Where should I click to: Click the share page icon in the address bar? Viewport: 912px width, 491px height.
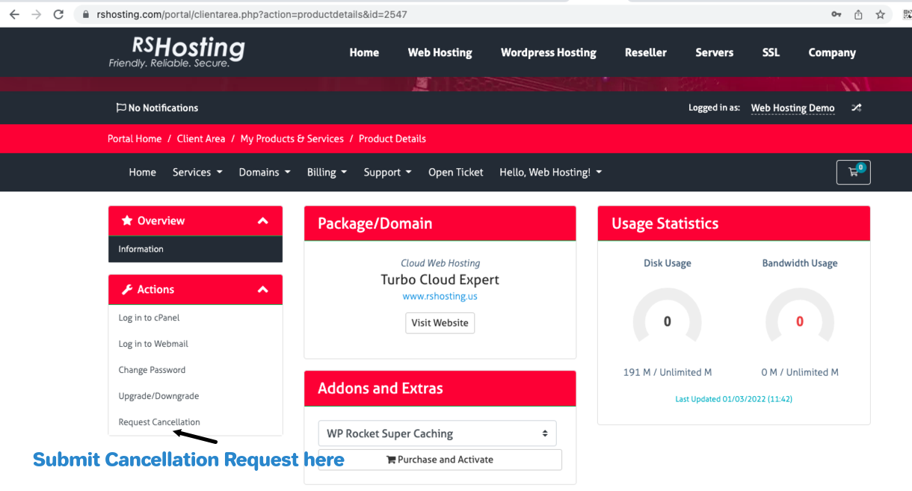tap(858, 14)
